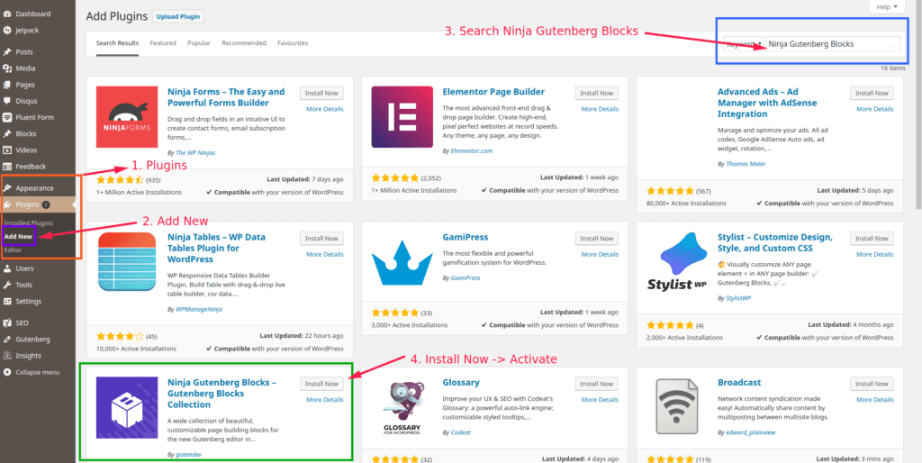Install Now for Ninja Gutenberg Blocks
This screenshot has height=463, width=922.
pyautogui.click(x=321, y=384)
